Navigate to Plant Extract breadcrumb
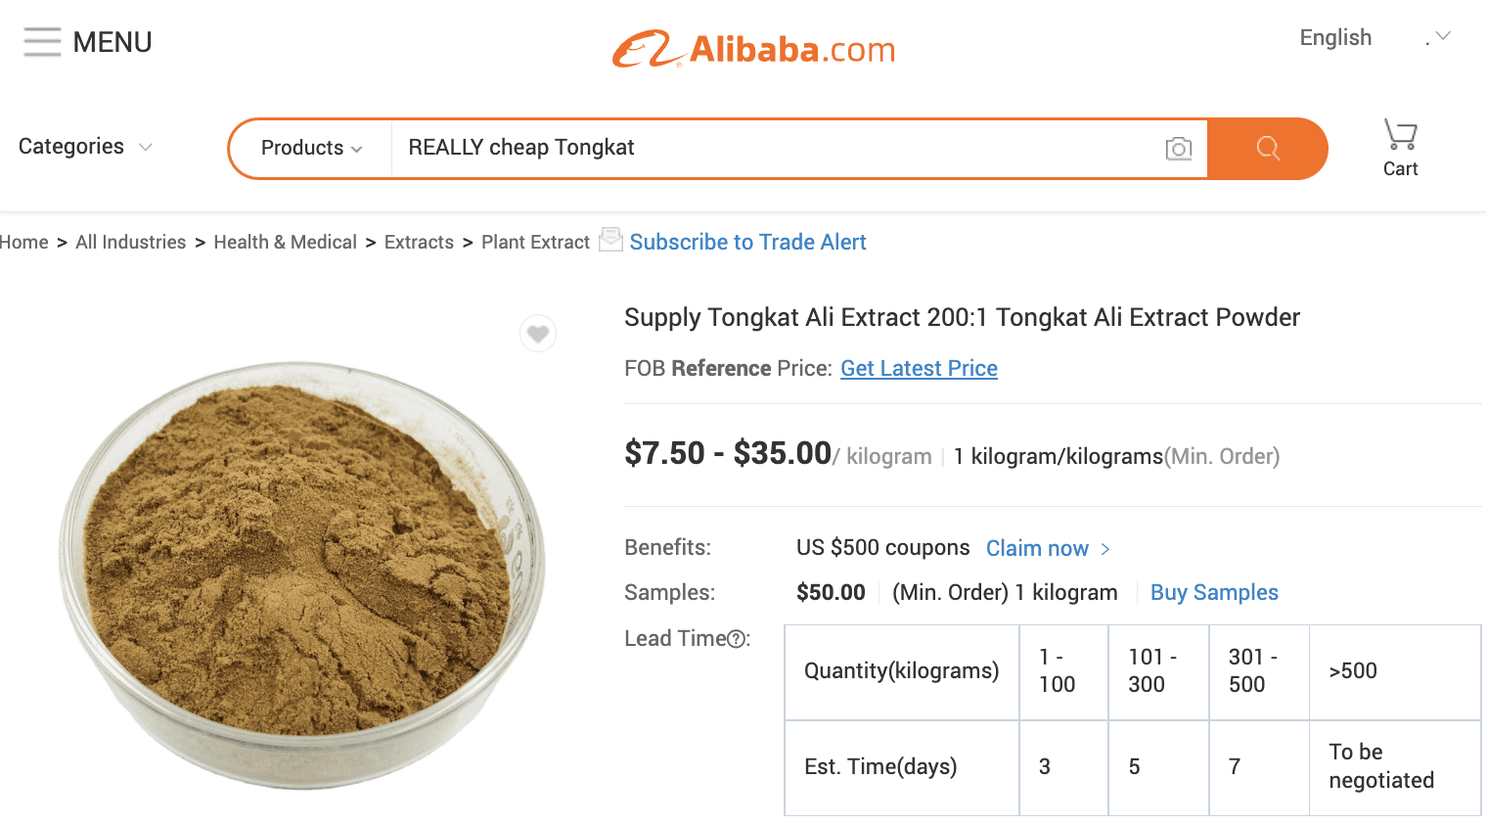 [534, 241]
